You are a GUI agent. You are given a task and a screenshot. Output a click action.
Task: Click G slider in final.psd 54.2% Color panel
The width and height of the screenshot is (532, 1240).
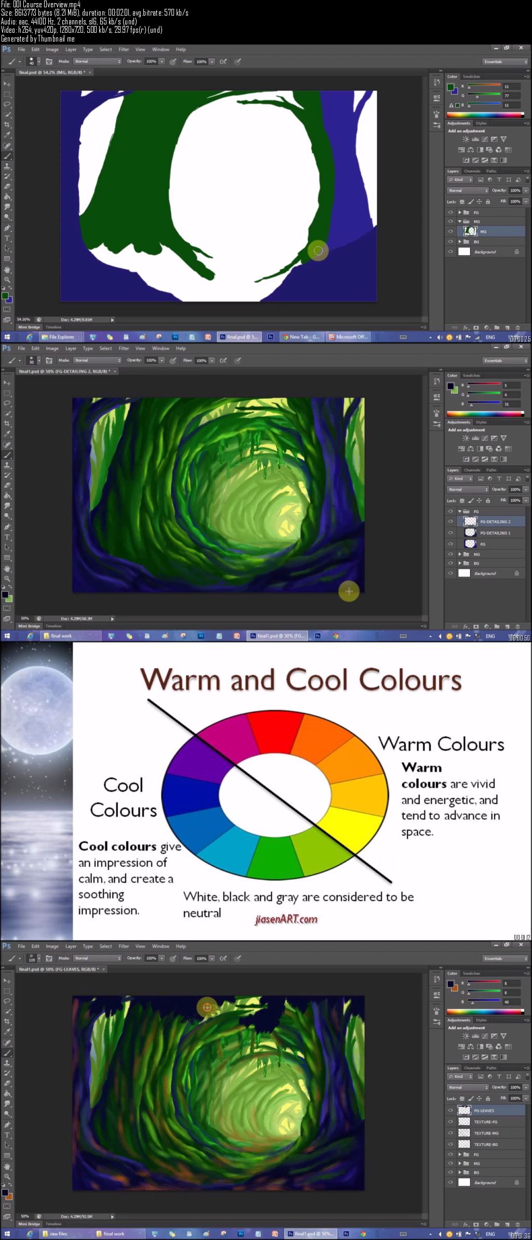click(x=484, y=96)
